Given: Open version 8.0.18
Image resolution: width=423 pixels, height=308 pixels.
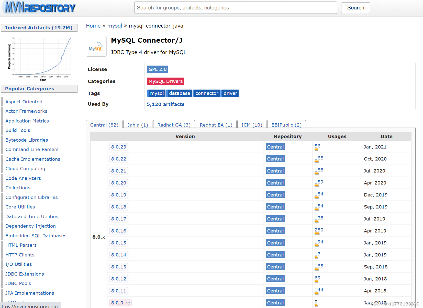Looking at the screenshot, I should click(x=119, y=207).
